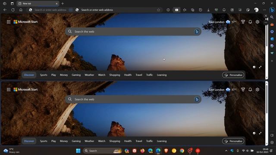Open Health tab in lower pane
The height and width of the screenshot is (155, 276).
128,141
